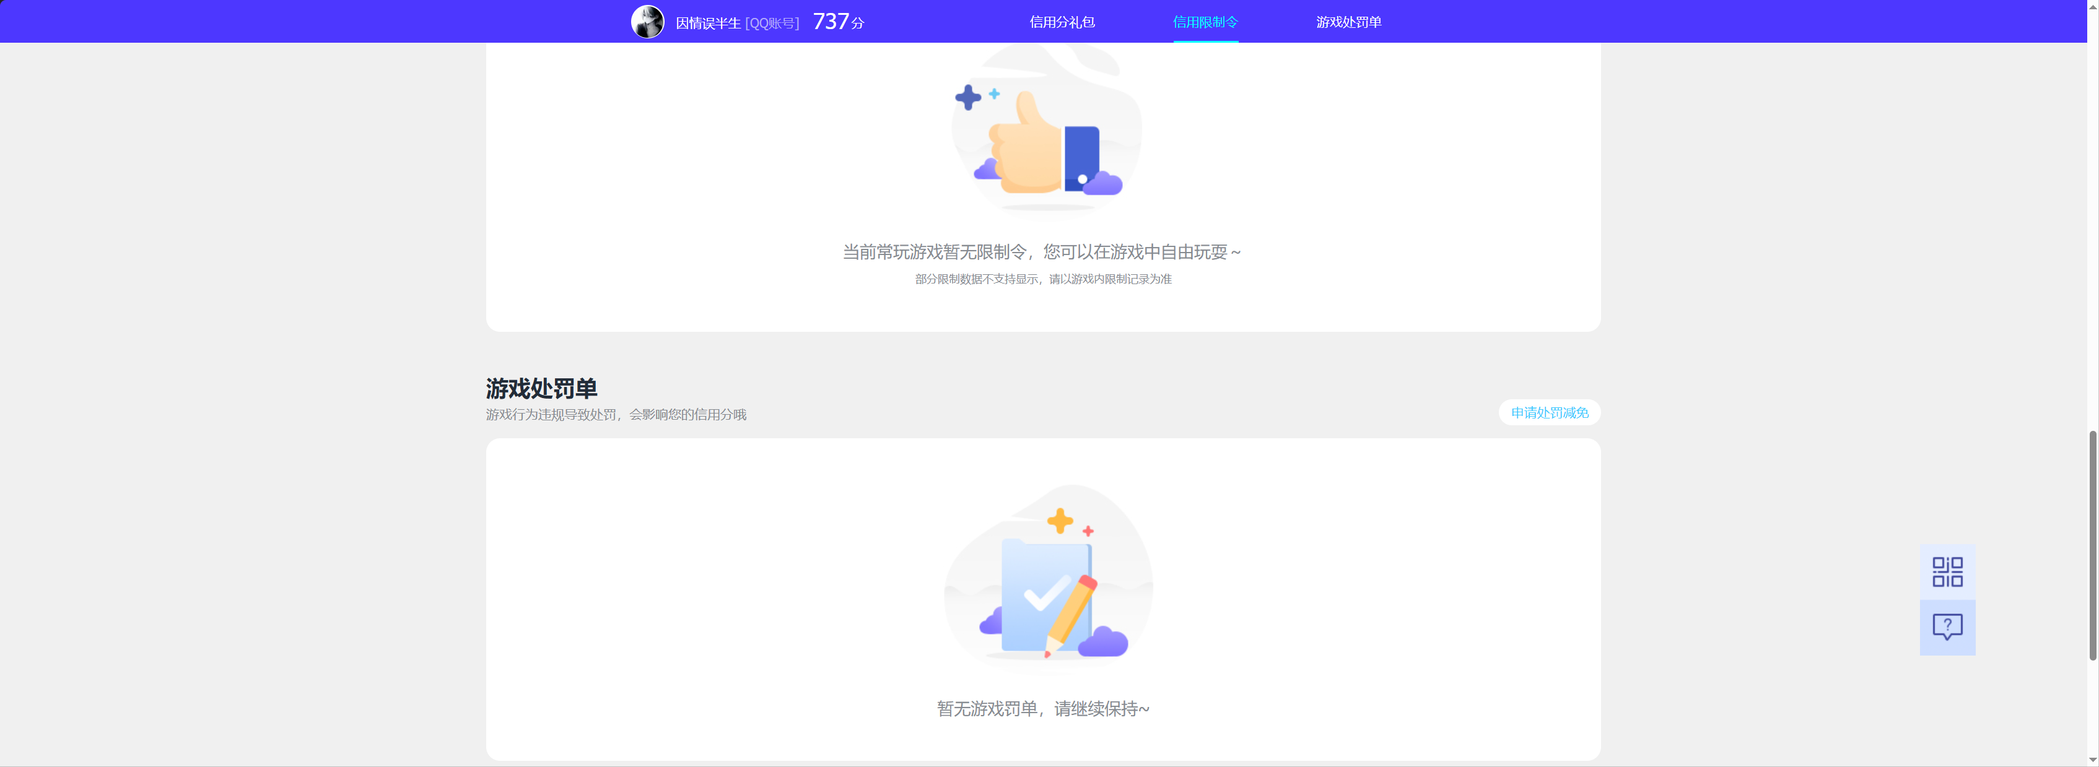Click the user avatar in header

(x=648, y=22)
